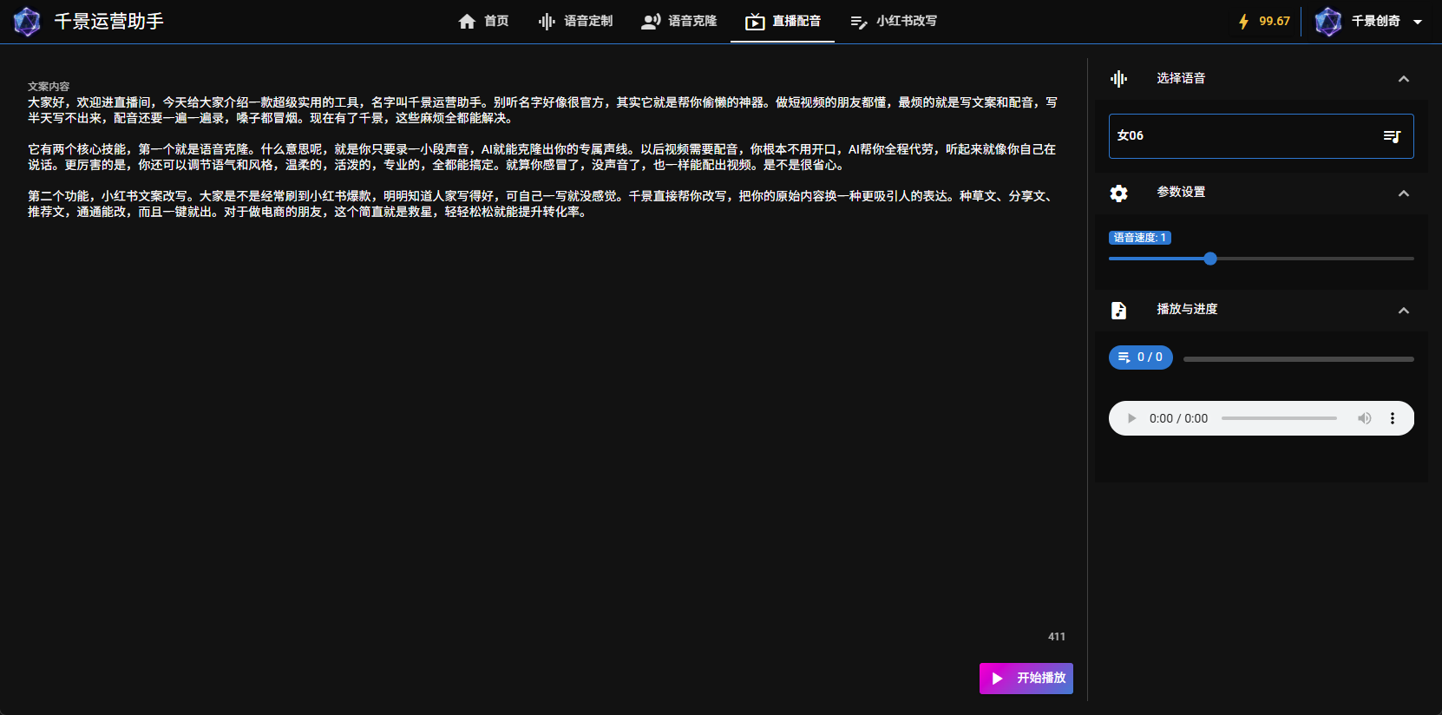
Task: Click the 0:00 / 0:00 time display
Action: pos(1178,418)
